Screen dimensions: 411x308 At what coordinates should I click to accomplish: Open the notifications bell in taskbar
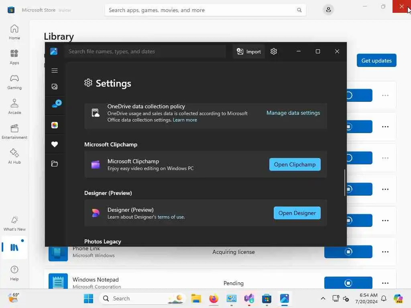[384, 298]
